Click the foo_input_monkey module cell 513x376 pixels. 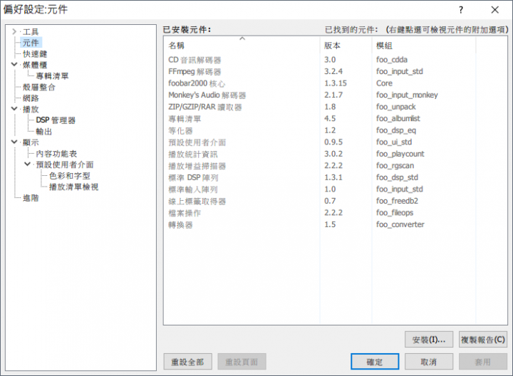coord(407,95)
